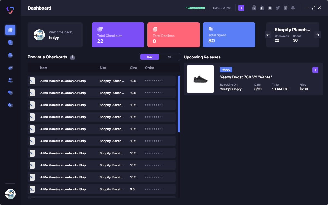The height and width of the screenshot is (205, 328).
Task: Open sidebar settings via the gear icon
Action: point(10,105)
